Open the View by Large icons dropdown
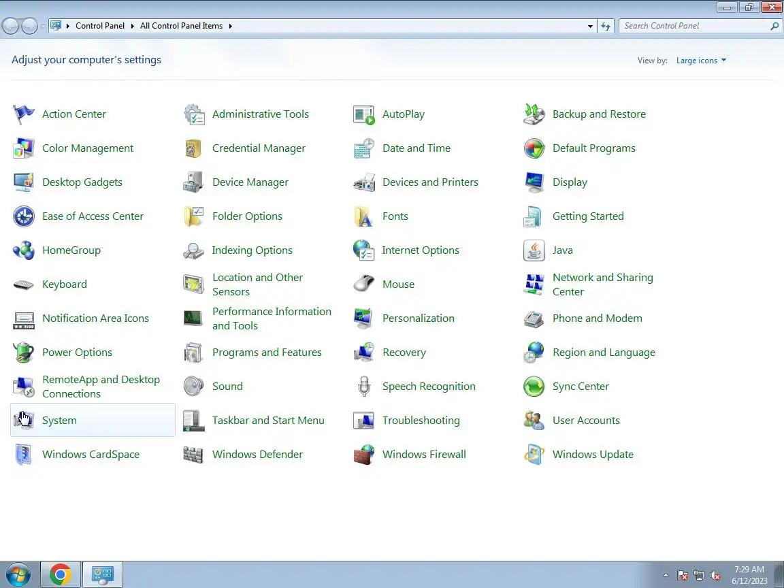Viewport: 784px width, 588px height. (701, 61)
